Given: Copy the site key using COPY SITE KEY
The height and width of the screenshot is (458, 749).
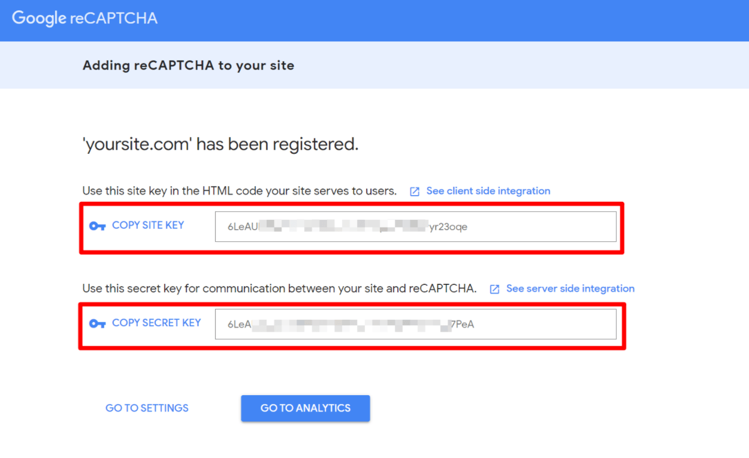Looking at the screenshot, I should click(x=148, y=225).
